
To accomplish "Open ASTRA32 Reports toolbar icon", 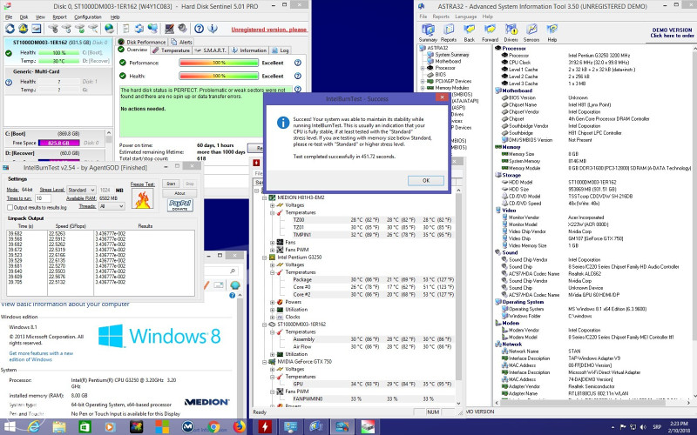I will tap(449, 32).
